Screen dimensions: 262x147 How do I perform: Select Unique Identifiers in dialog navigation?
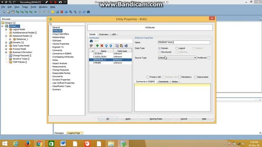pos(61,34)
